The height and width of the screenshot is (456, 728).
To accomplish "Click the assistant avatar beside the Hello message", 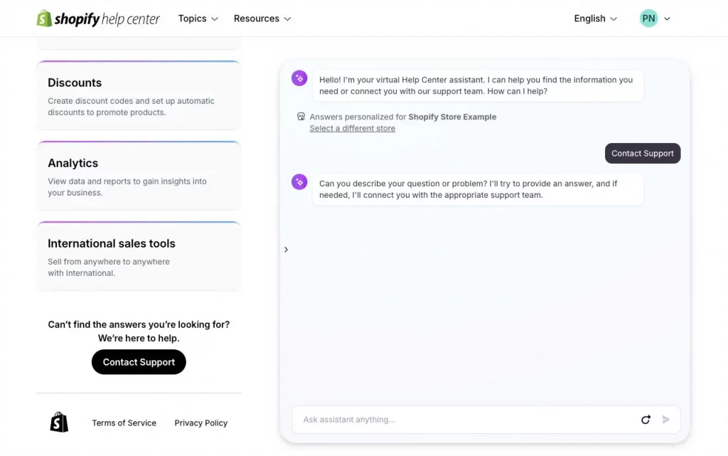I will [299, 78].
